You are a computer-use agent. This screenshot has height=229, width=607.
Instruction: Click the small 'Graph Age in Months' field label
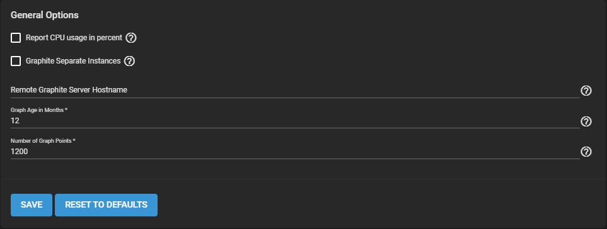click(x=37, y=110)
